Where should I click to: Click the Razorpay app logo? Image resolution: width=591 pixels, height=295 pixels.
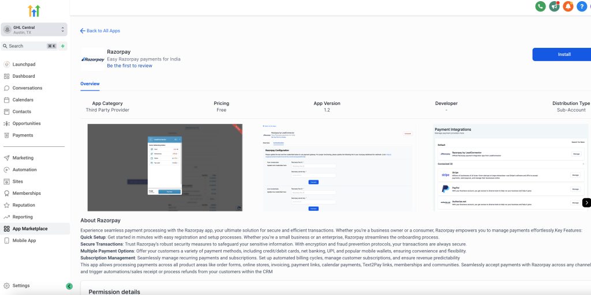pyautogui.click(x=93, y=59)
